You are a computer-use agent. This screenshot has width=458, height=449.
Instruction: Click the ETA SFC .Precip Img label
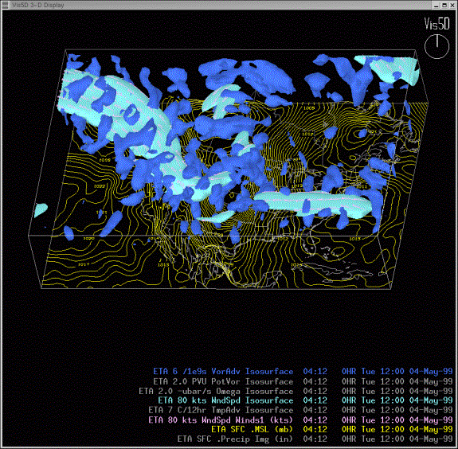(235, 439)
